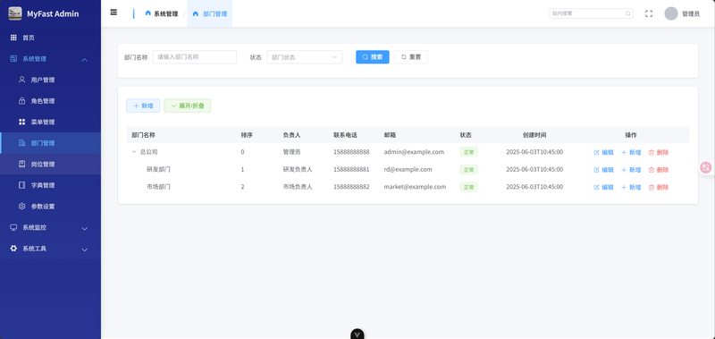
Task: Collapse the 总公司 tree row
Action: tap(134, 152)
